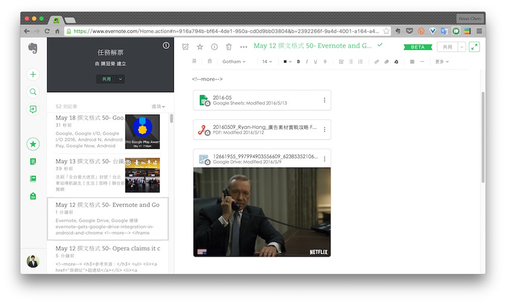This screenshot has height=303, width=506.
Task: Create a new note with plus icon
Action: tap(33, 74)
